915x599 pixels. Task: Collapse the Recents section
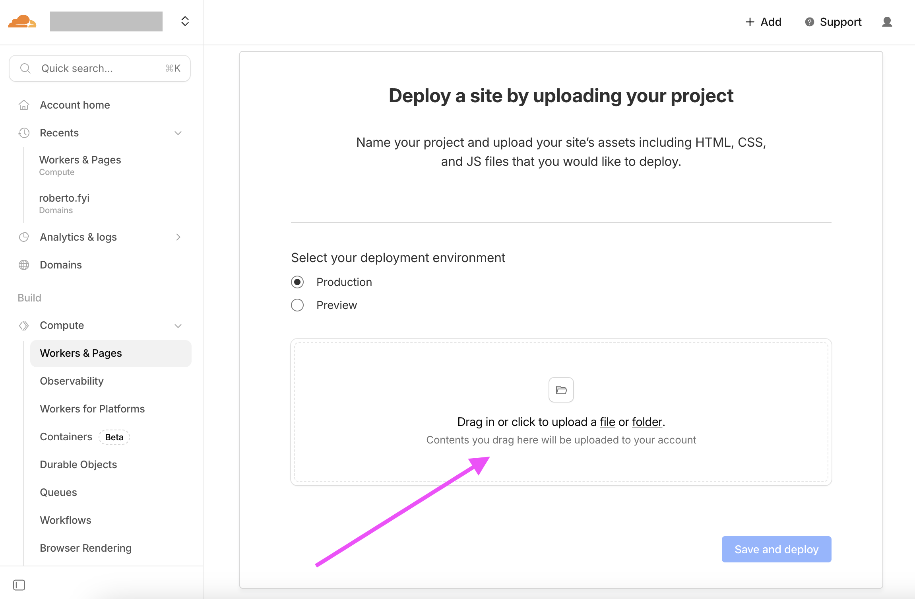click(178, 133)
